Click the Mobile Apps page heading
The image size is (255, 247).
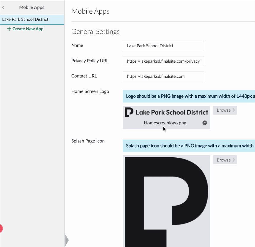[90, 11]
